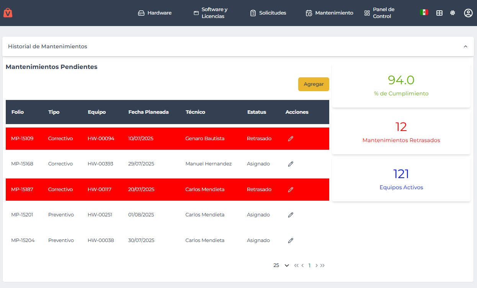Edit maintenance MP-15201 with pencil icon
Image resolution: width=477 pixels, height=288 pixels.
(x=291, y=215)
